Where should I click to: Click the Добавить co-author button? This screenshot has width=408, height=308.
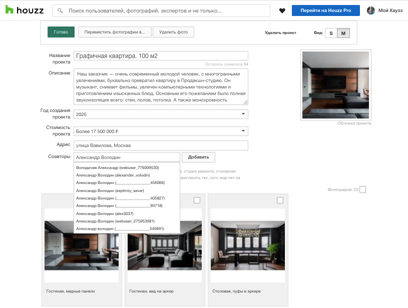198,157
